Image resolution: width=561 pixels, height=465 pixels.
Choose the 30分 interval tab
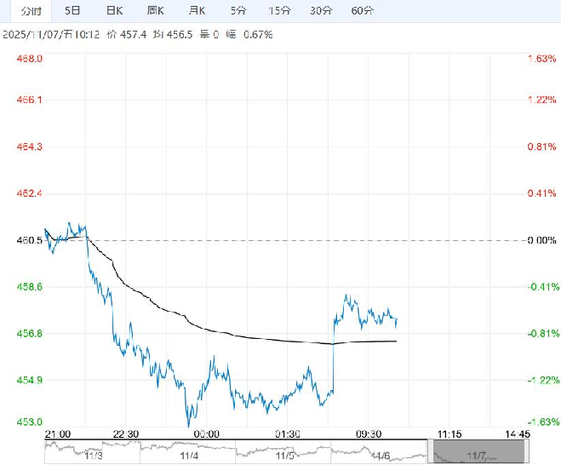(321, 11)
